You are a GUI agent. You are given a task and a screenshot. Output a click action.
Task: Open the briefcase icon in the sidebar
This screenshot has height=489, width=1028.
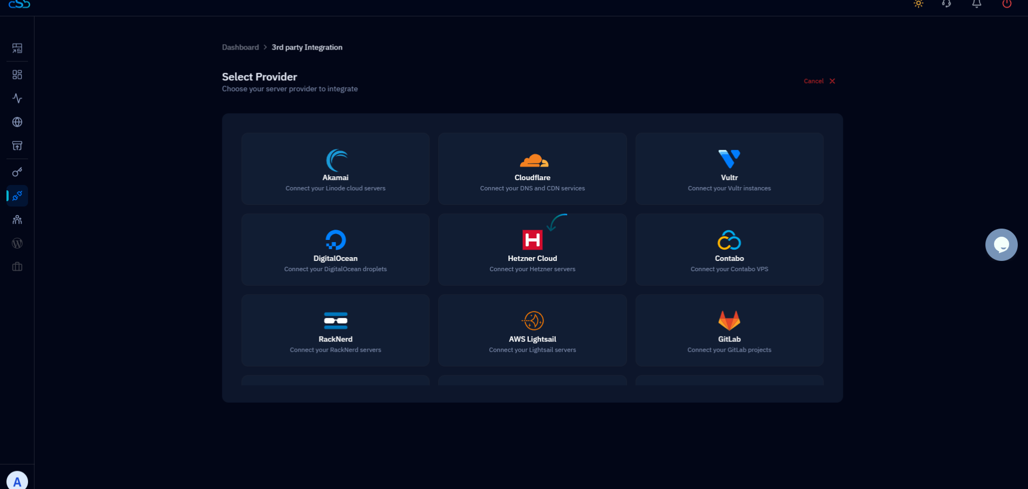point(17,267)
